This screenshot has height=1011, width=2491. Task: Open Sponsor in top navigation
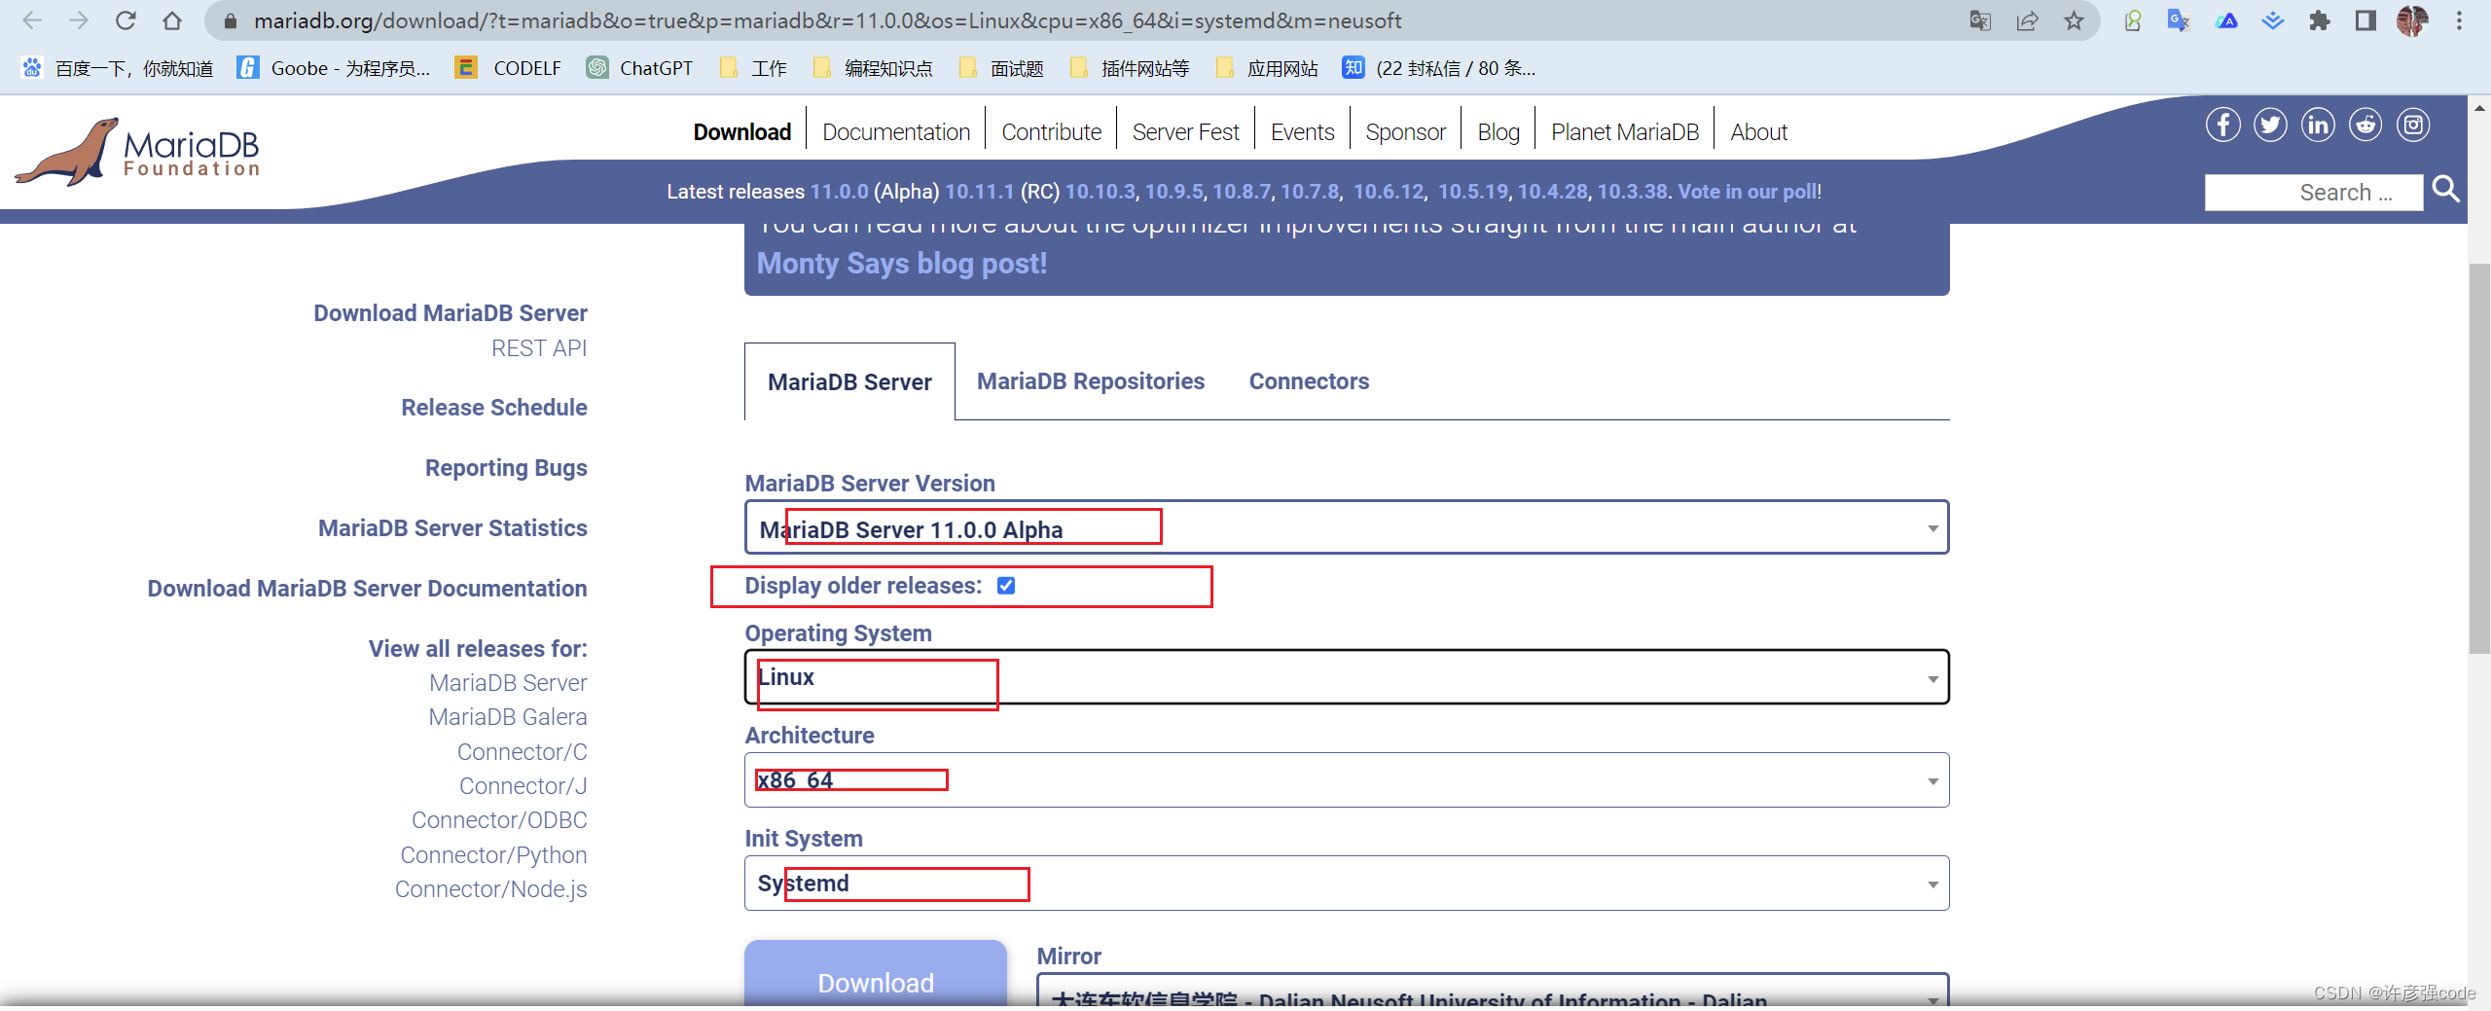click(1405, 131)
